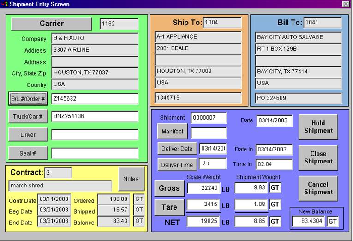Click the Ship To number field
353x241 pixels.
(x=222, y=23)
